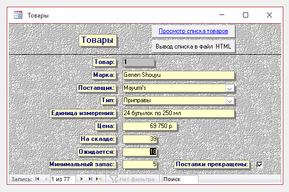The width and height of the screenshot is (289, 192).
Task: Click the Единица измерения field
Action: pyautogui.click(x=178, y=113)
